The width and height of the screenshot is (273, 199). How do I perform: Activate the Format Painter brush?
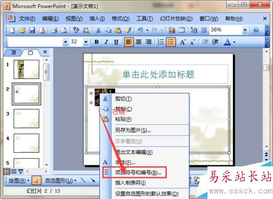click(128, 30)
